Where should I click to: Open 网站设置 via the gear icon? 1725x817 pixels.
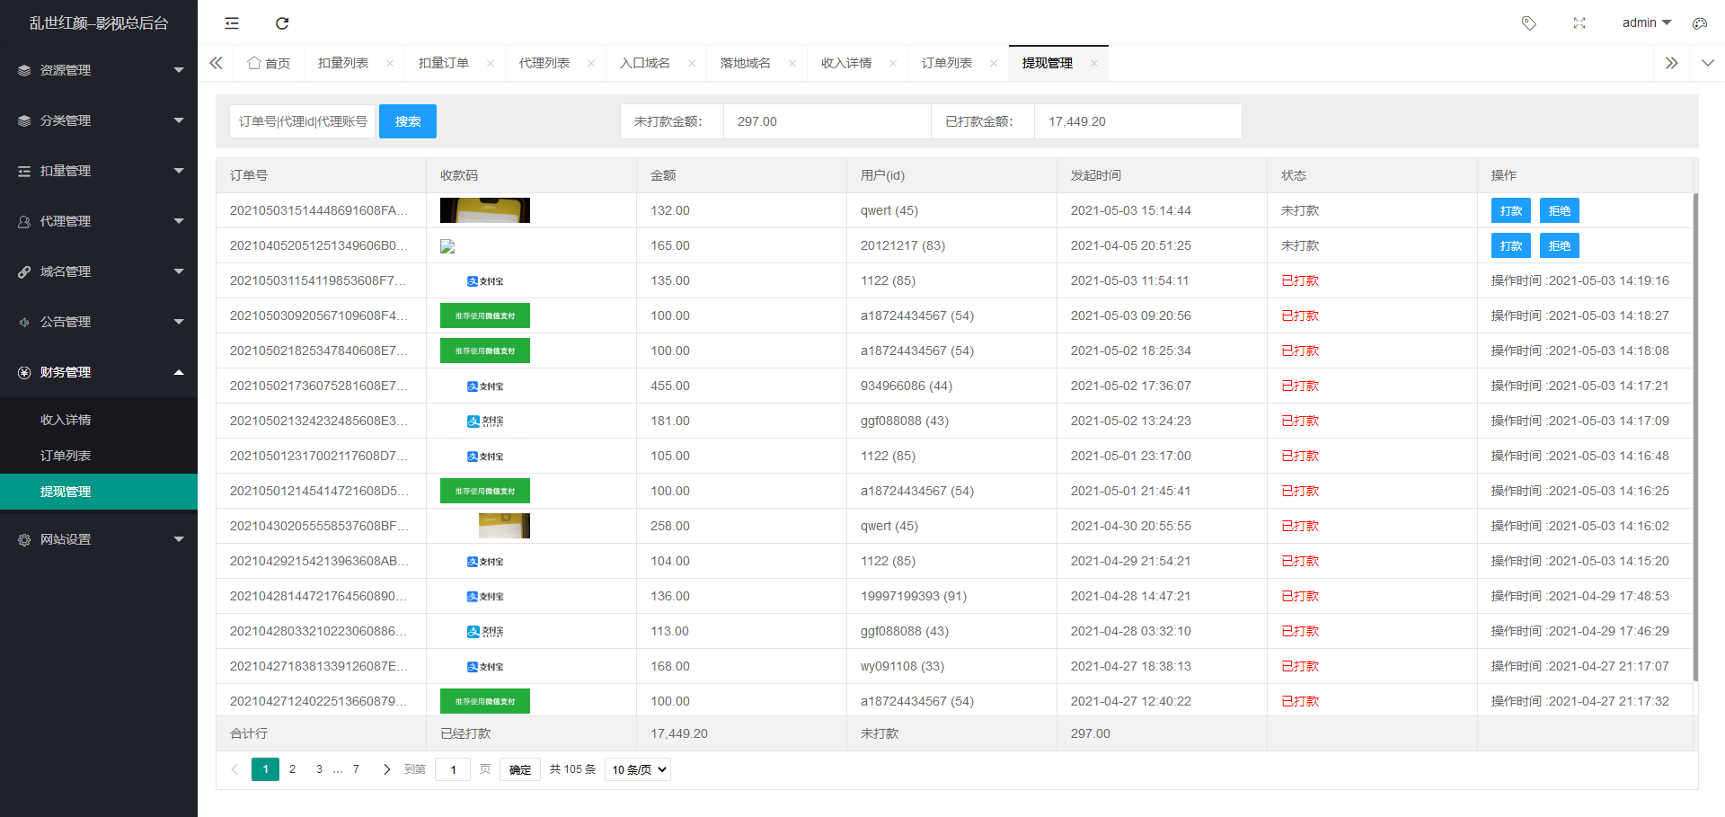click(x=23, y=538)
